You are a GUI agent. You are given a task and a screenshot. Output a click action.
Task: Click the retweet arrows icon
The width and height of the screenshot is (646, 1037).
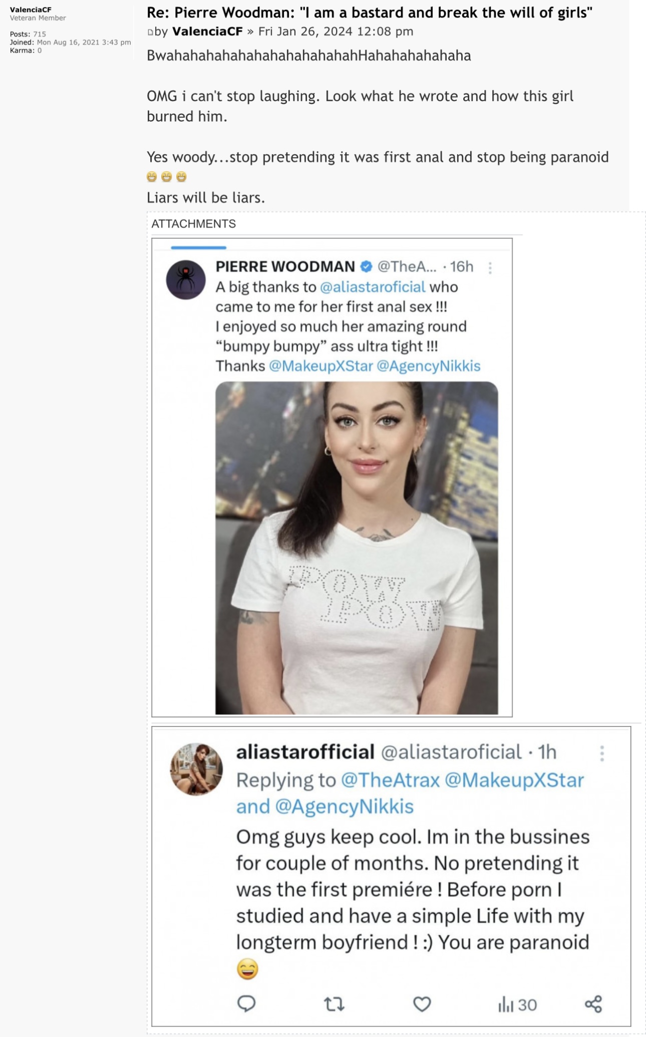[x=334, y=1004]
